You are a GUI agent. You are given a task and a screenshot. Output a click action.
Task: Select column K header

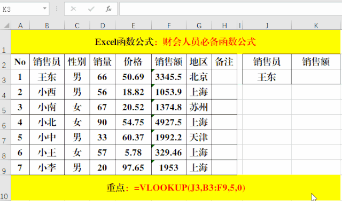pyautogui.click(x=316, y=26)
